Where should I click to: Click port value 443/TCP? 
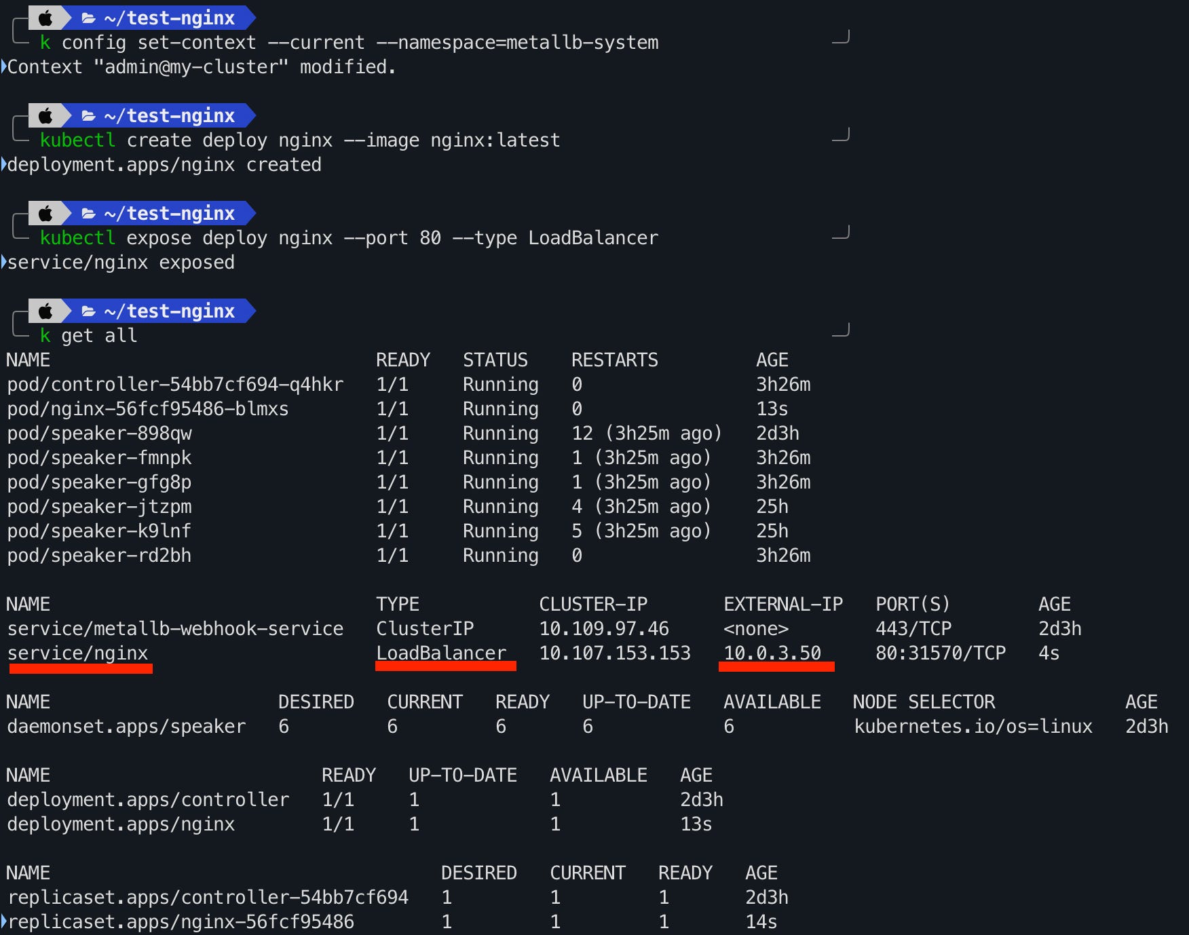click(913, 629)
